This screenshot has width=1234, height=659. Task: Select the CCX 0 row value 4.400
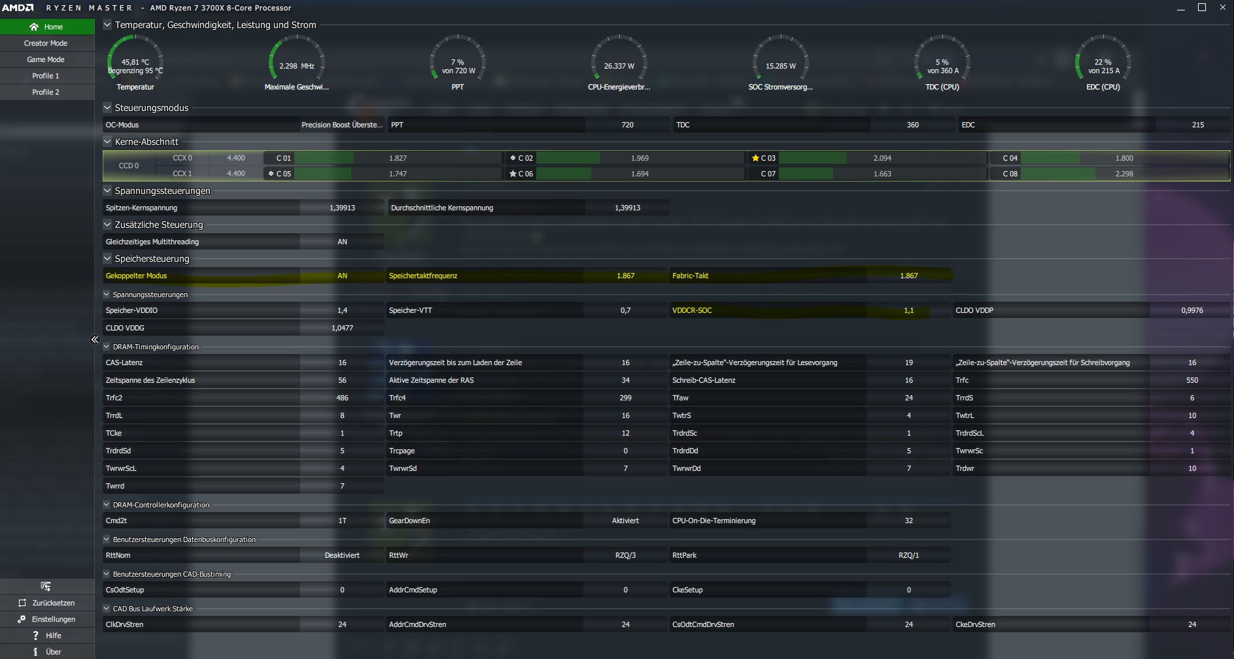click(x=236, y=158)
